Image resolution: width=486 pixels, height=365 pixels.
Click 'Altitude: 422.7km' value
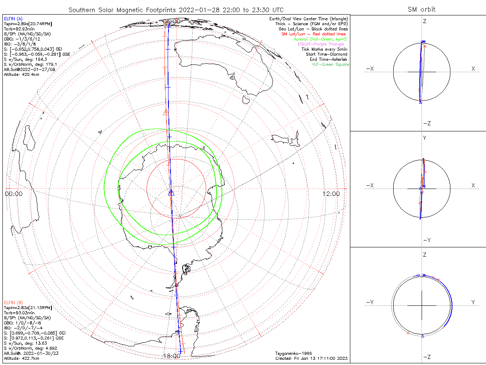coord(22,359)
